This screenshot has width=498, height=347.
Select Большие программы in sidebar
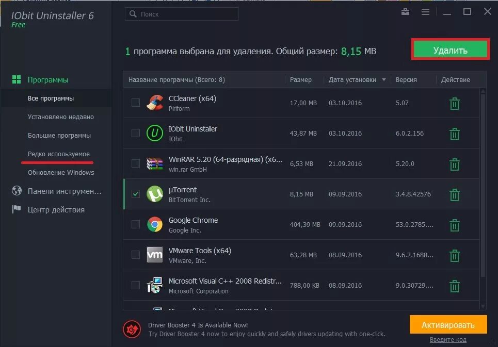[x=59, y=136]
